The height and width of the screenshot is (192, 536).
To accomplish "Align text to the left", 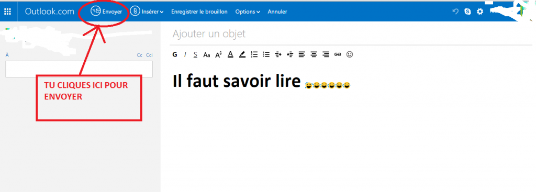I will 301,54.
